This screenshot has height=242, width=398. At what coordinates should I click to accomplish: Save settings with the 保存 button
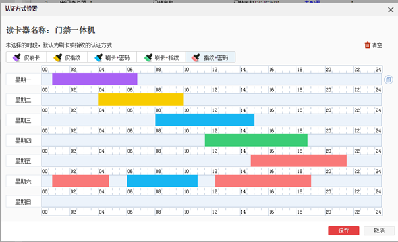pos(344,231)
